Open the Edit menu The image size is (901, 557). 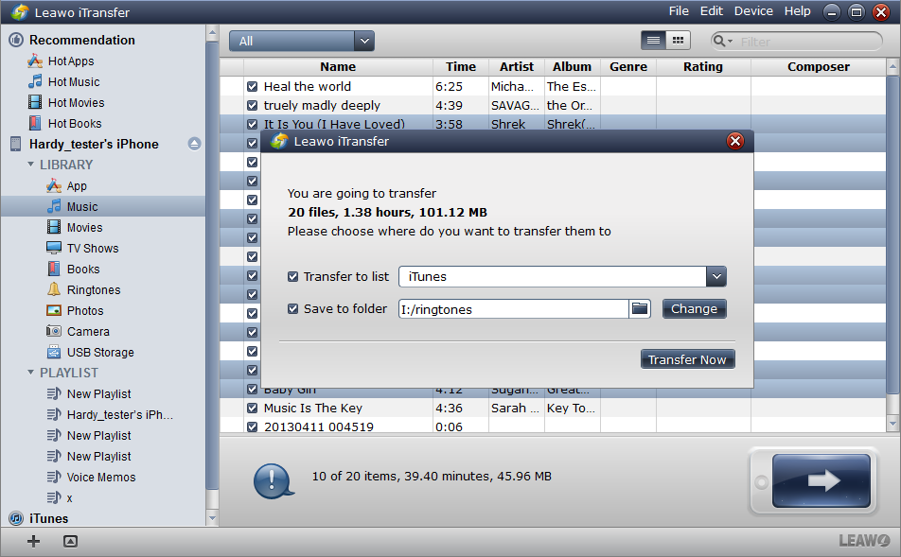[x=712, y=11]
